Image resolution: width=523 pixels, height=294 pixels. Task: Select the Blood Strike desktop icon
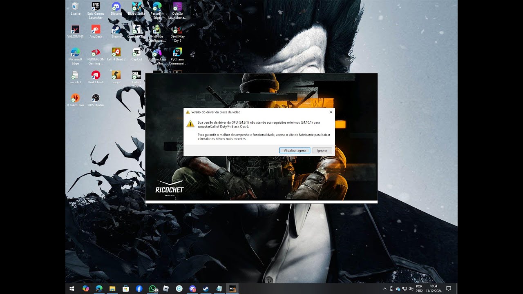tap(136, 9)
